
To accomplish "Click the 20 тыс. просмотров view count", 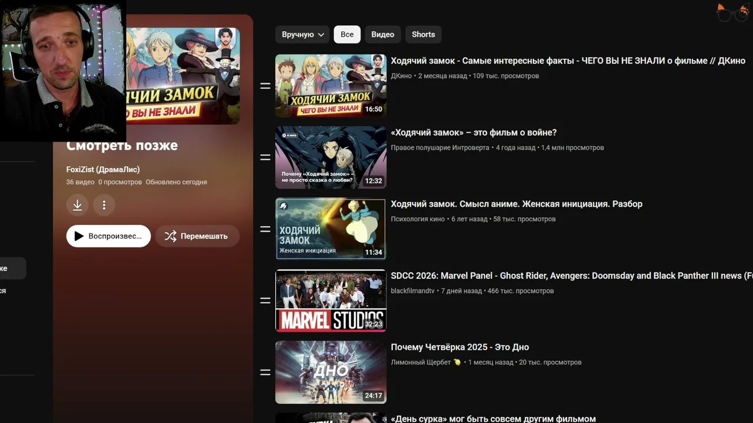I will pyautogui.click(x=551, y=362).
